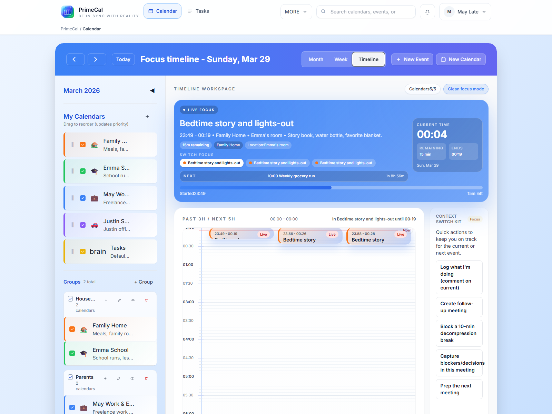The image size is (552, 414).
Task: Enable Clean focus mode
Action: coord(465,89)
